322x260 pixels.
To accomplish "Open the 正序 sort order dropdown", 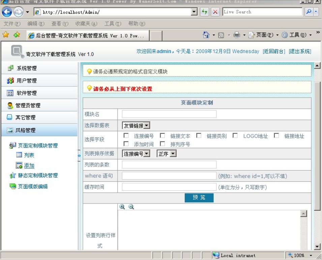I will 167,154.
